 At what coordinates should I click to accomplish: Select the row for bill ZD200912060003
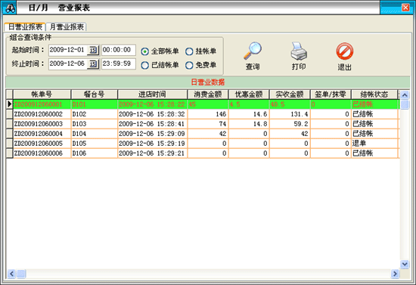tap(202, 124)
